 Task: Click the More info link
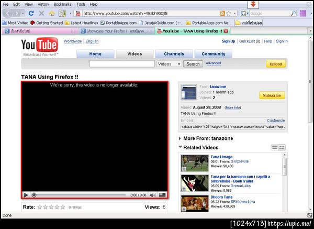233,107
